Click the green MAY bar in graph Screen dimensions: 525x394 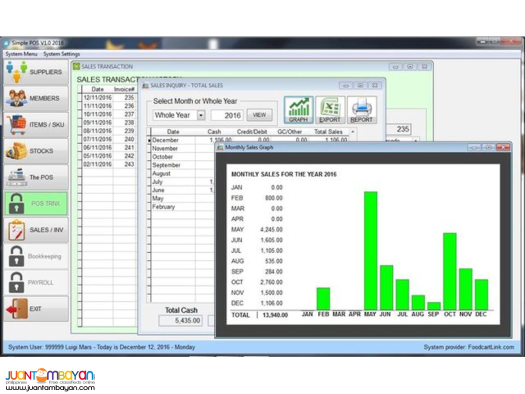tap(370, 250)
